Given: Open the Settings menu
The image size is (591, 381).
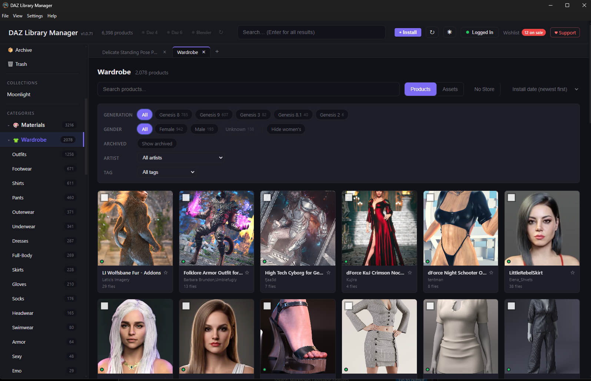Looking at the screenshot, I should point(35,16).
